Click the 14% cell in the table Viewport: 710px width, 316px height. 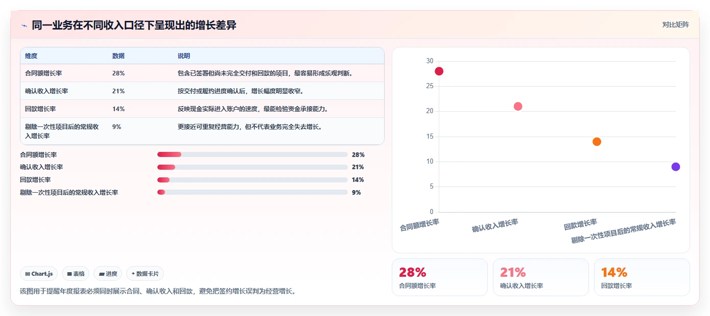[119, 109]
